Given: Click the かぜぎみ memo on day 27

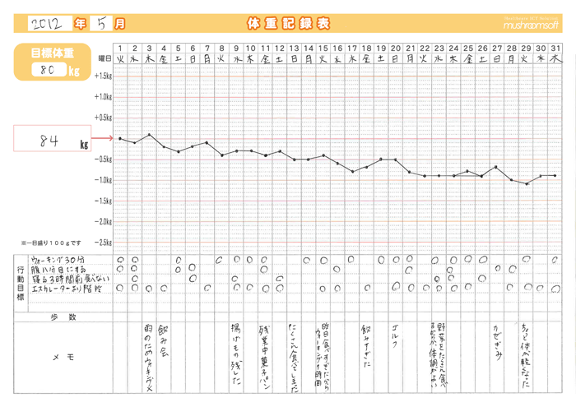Looking at the screenshot, I should tap(497, 343).
